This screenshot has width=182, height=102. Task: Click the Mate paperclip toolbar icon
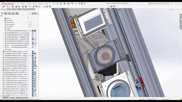coord(8,7)
